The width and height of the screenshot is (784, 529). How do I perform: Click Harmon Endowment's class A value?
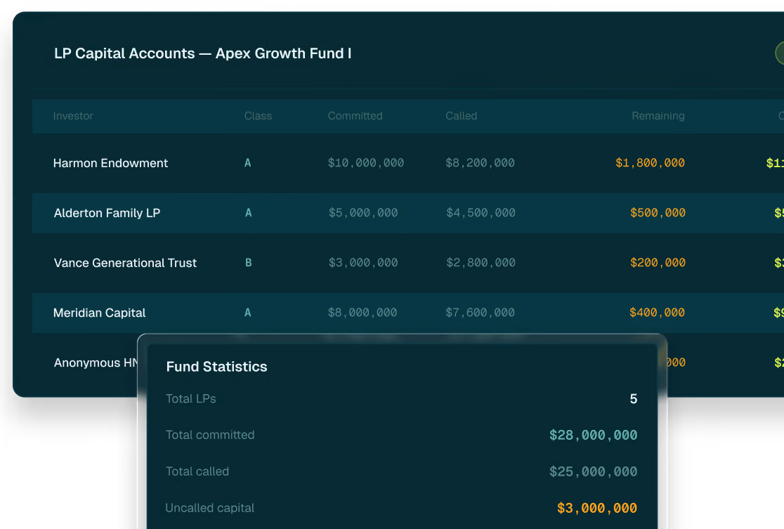tap(247, 163)
